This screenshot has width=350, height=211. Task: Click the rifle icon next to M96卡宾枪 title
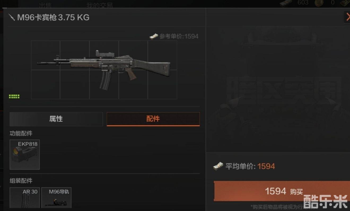[12, 17]
